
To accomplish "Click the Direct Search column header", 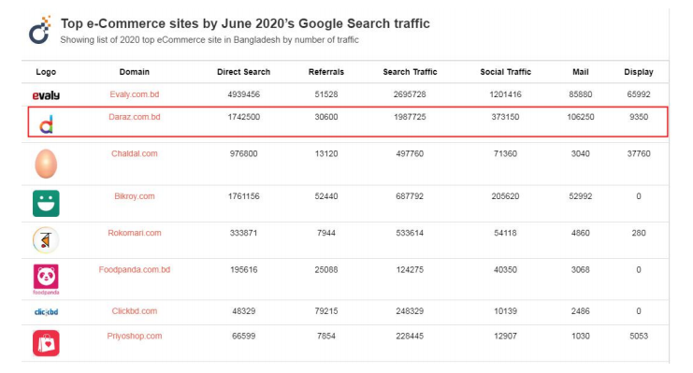I will (243, 72).
